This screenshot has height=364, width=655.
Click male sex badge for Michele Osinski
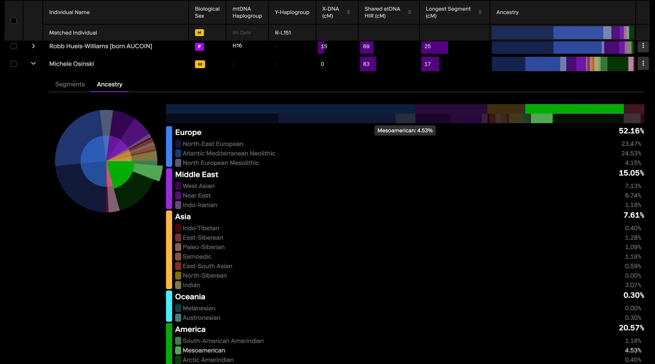(x=200, y=64)
